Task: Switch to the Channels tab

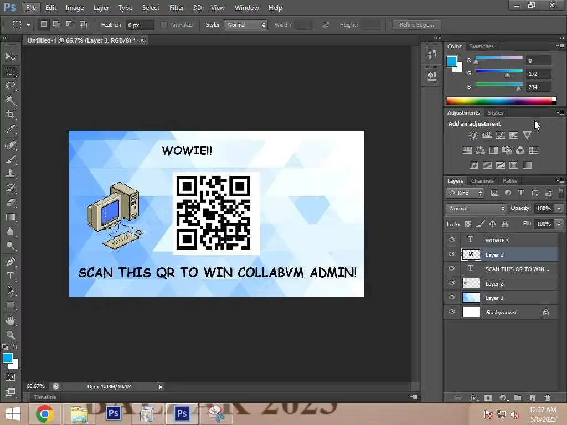Action: pyautogui.click(x=482, y=181)
